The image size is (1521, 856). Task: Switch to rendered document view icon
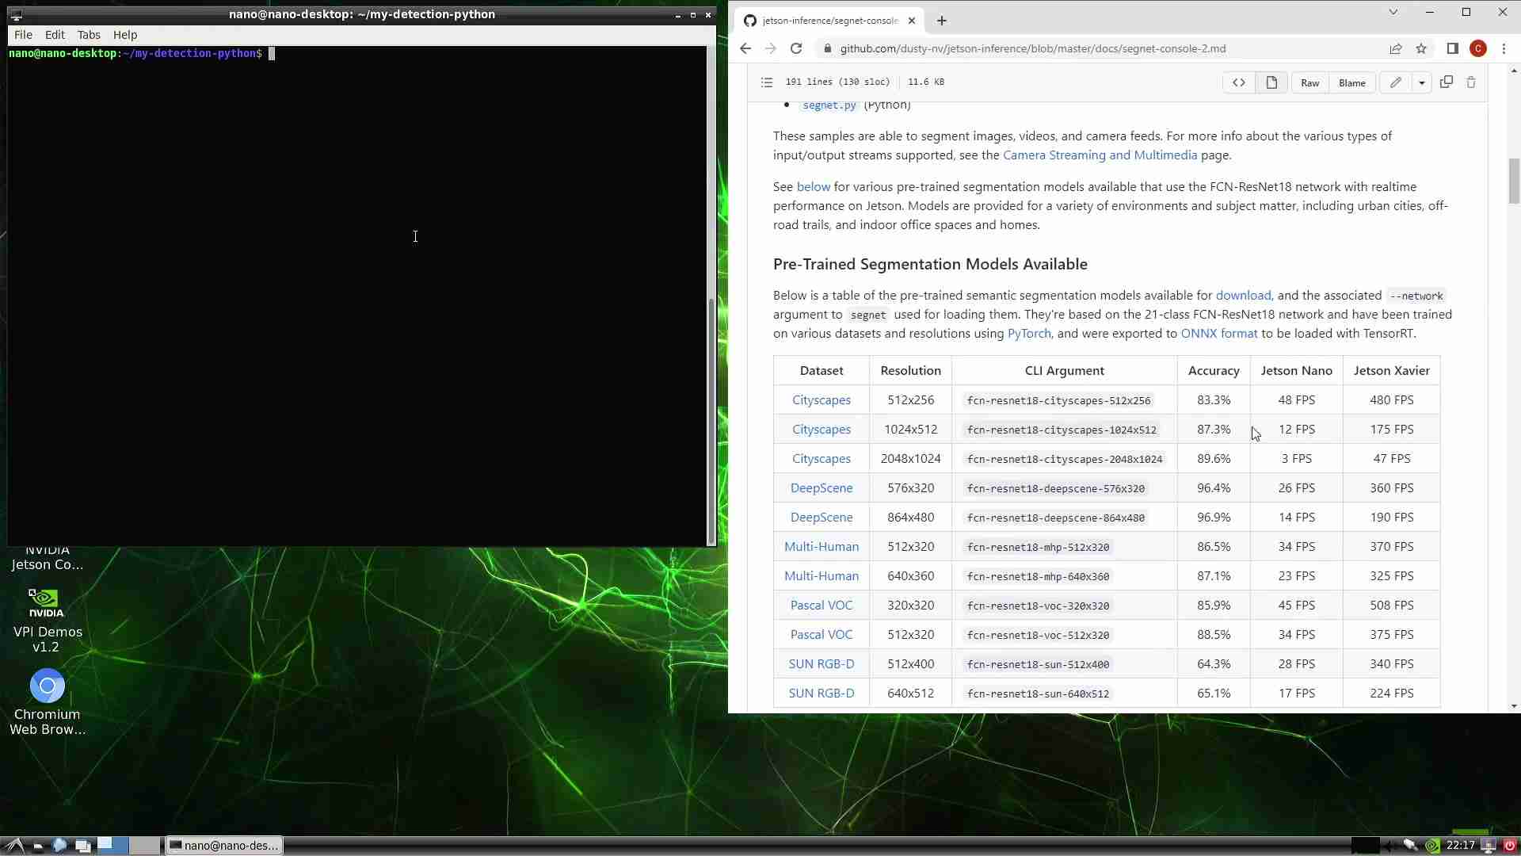(x=1271, y=82)
